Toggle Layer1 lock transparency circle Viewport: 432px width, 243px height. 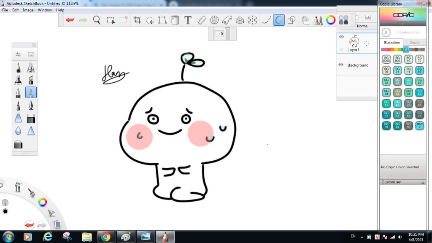coord(342,50)
